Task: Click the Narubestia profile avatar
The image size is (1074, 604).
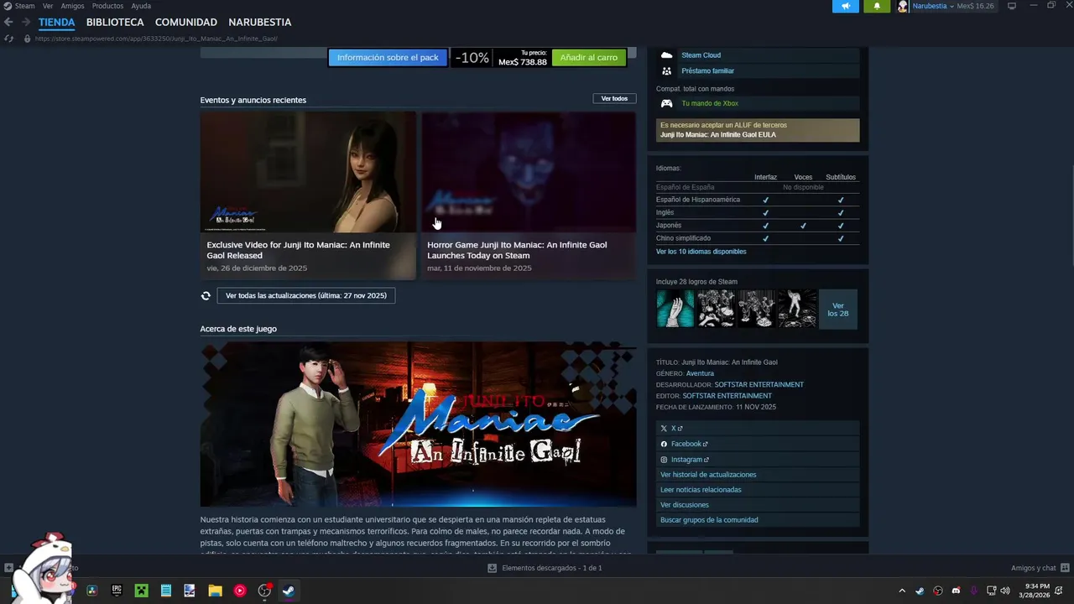Action: tap(903, 6)
